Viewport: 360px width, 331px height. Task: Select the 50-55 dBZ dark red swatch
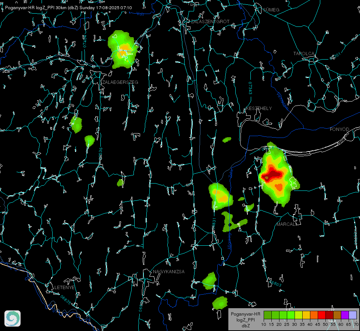pos(329,315)
